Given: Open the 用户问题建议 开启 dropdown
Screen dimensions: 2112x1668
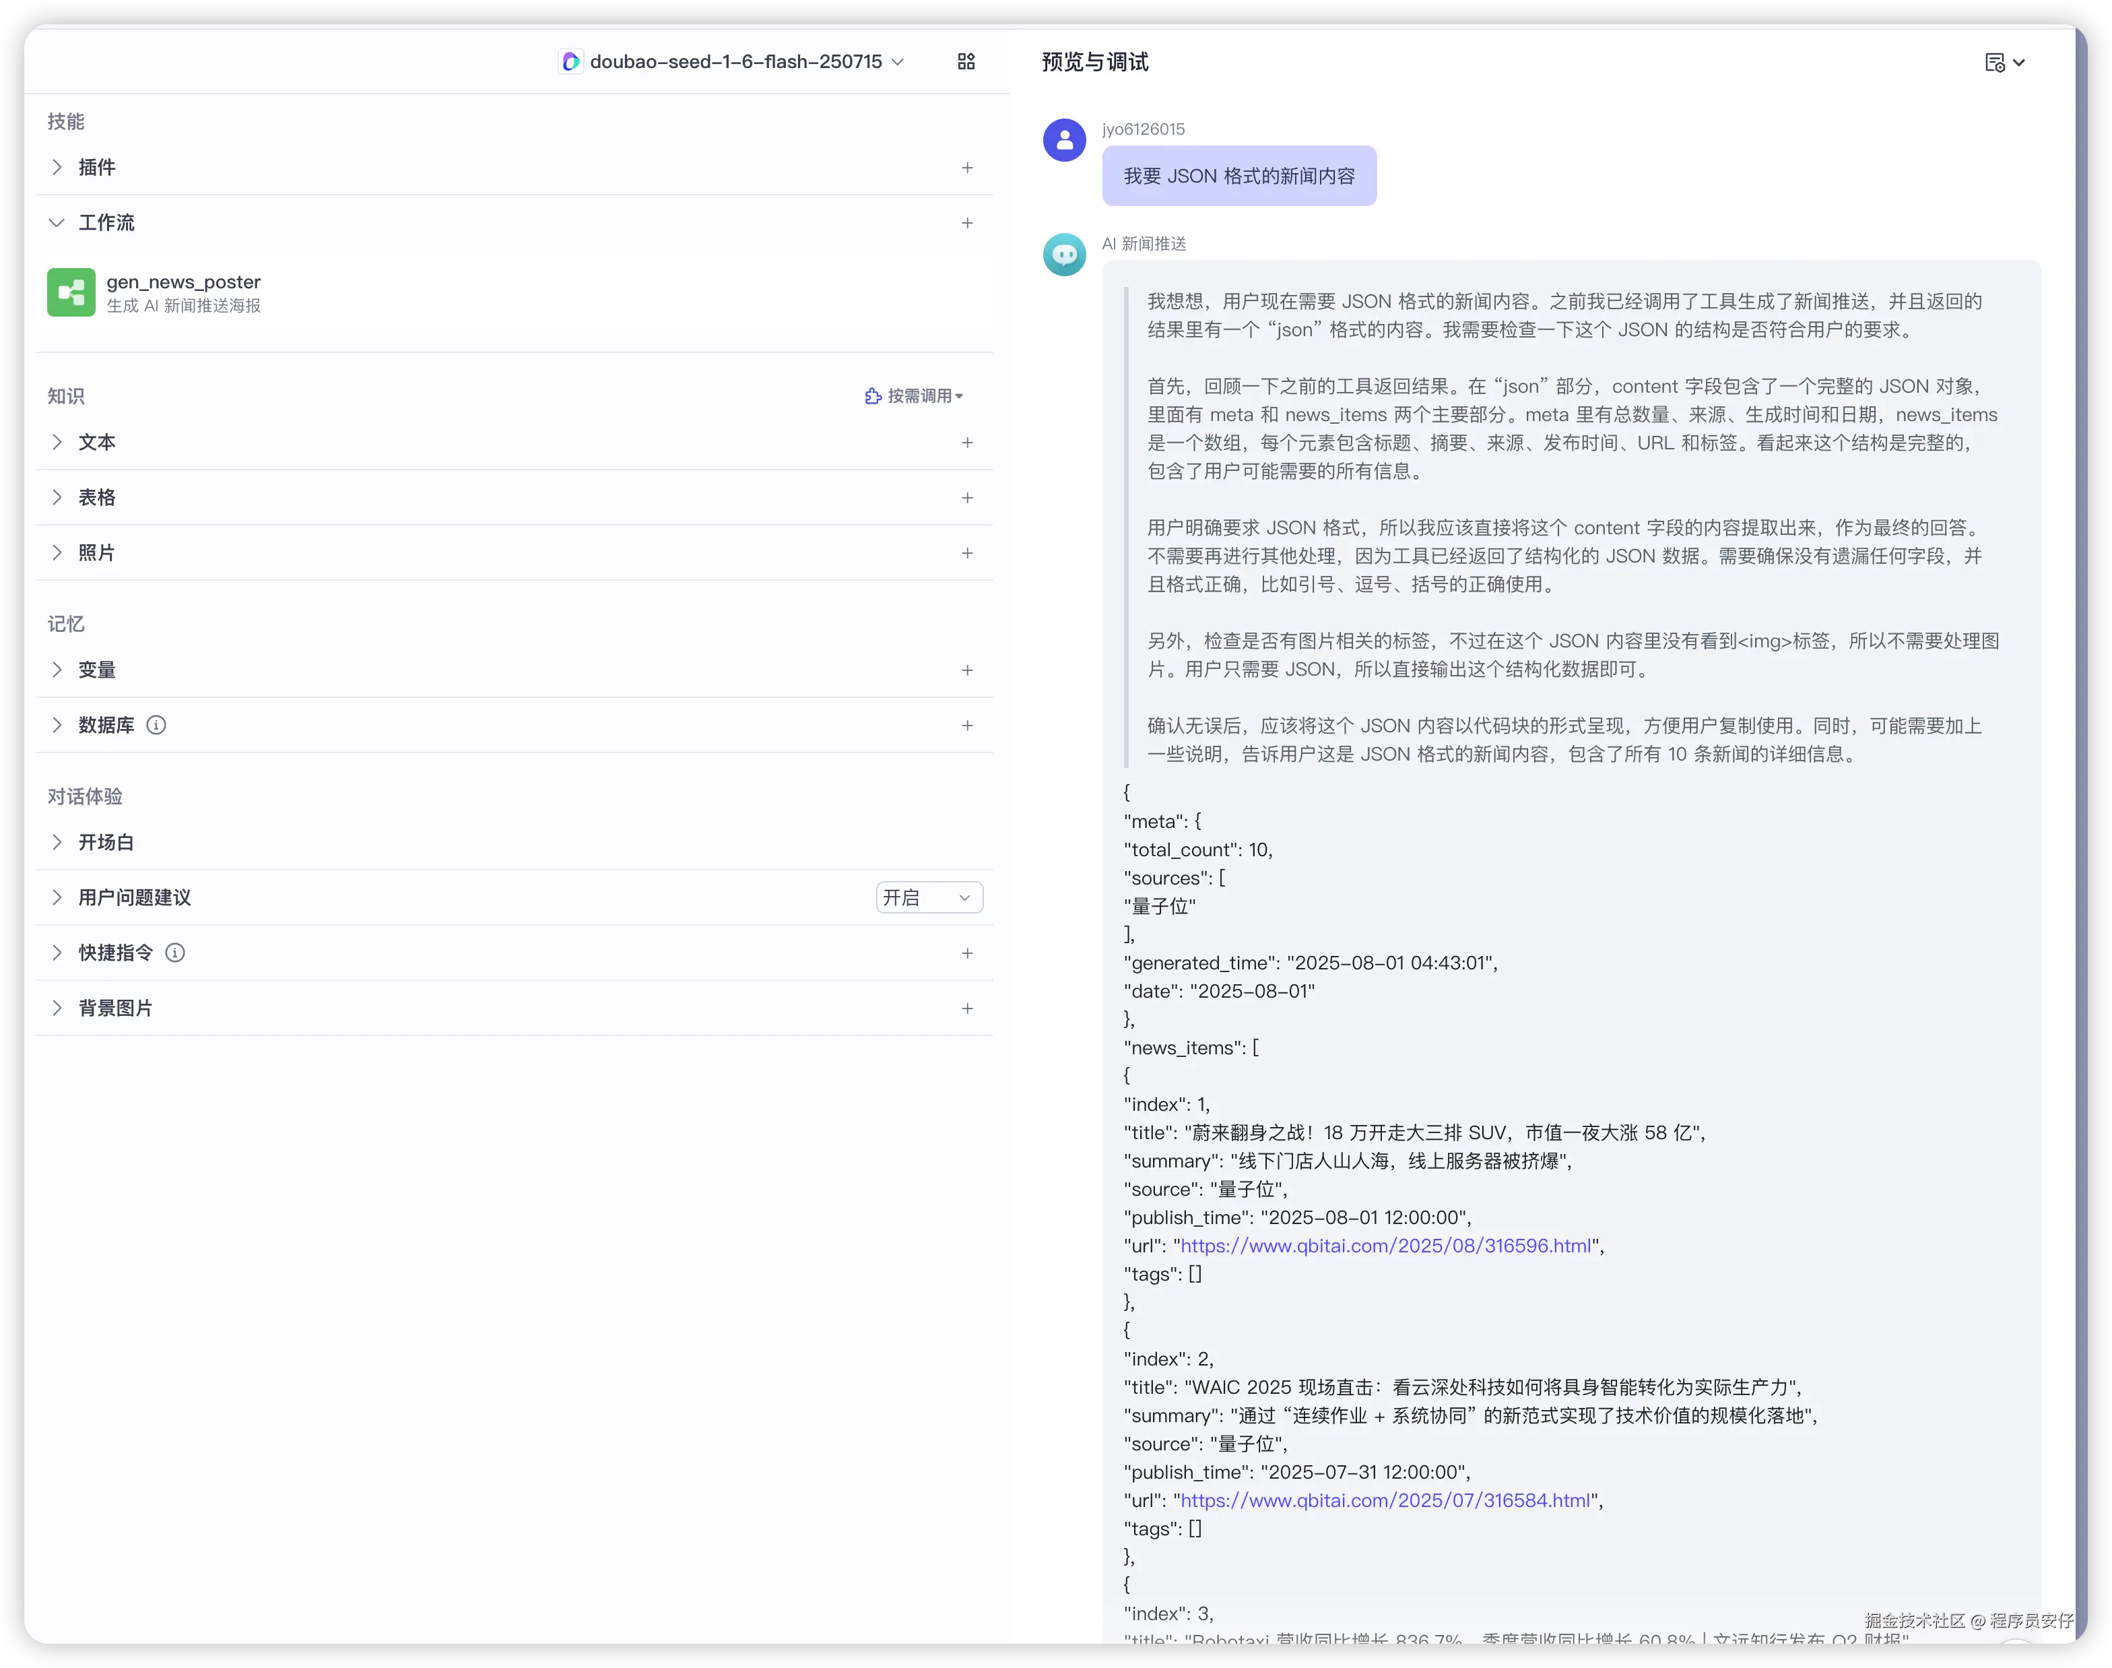Looking at the screenshot, I should click(x=929, y=897).
